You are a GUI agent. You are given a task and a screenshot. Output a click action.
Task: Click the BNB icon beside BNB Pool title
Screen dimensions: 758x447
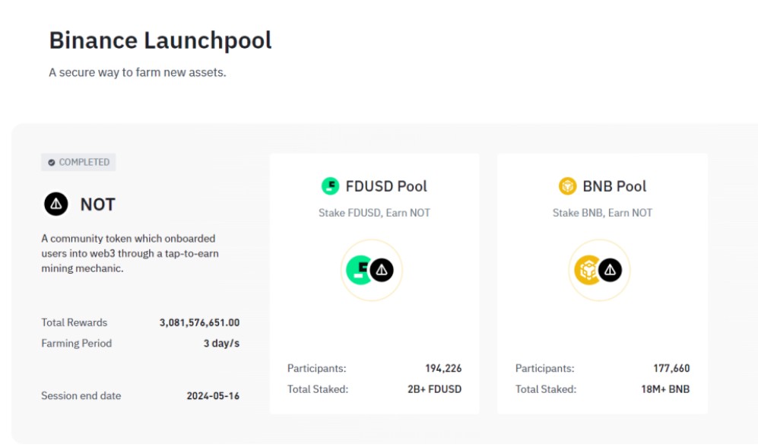(567, 186)
